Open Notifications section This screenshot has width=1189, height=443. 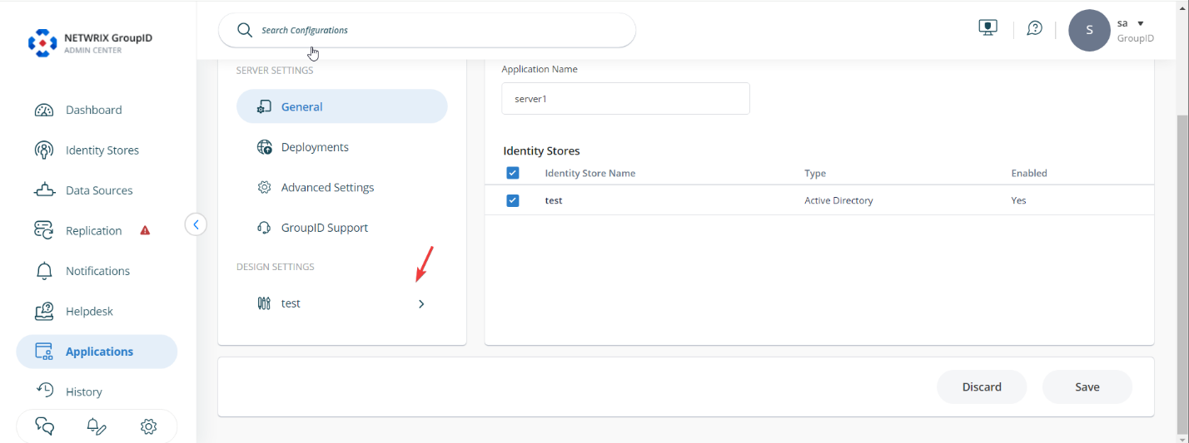[x=98, y=271]
